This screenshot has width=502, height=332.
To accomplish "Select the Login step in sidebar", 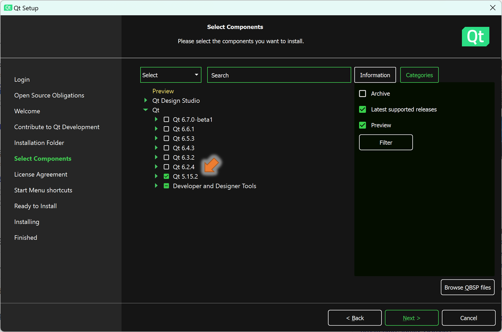I will pyautogui.click(x=22, y=80).
